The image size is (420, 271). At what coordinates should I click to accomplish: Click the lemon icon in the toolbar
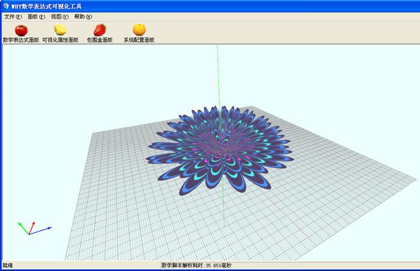60,30
